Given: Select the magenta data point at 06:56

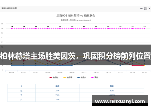Looking at the screenshot, I should [x=72, y=28].
